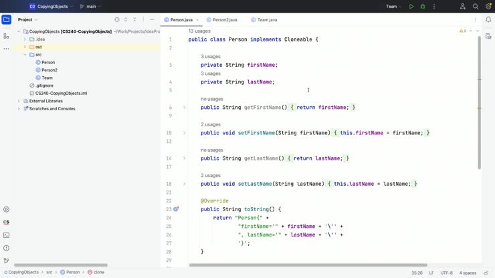The width and height of the screenshot is (495, 278).
Task: Open the Team run configuration dropdown
Action: tap(394, 6)
